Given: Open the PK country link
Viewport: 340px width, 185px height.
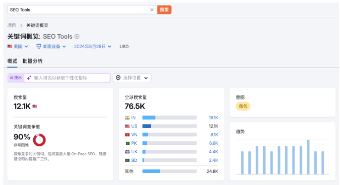Looking at the screenshot, I should [x=134, y=143].
